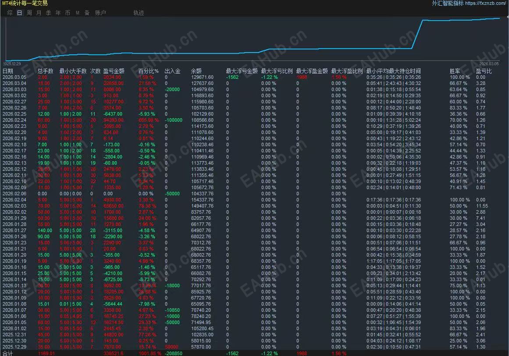509x356 pixels.
Task: Click the steep rise on the equity curve
Action: [x=417, y=34]
